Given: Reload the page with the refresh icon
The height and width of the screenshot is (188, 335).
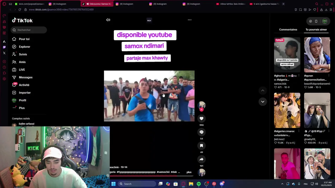Looking at the screenshot, I should (x=20, y=10).
